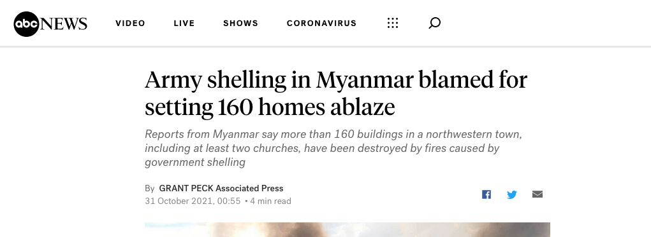651x237 pixels.
Task: Share the article on Facebook
Action: pyautogui.click(x=486, y=194)
